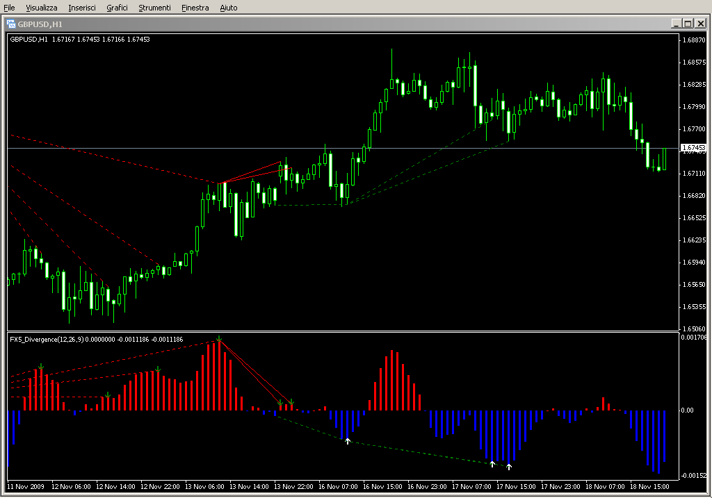
Task: Click the 1.68575 price axis label
Action: [695, 62]
